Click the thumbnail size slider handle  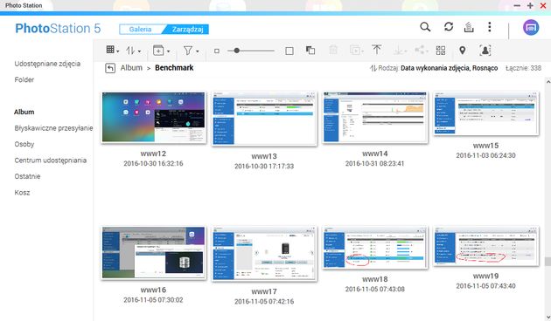(236, 51)
